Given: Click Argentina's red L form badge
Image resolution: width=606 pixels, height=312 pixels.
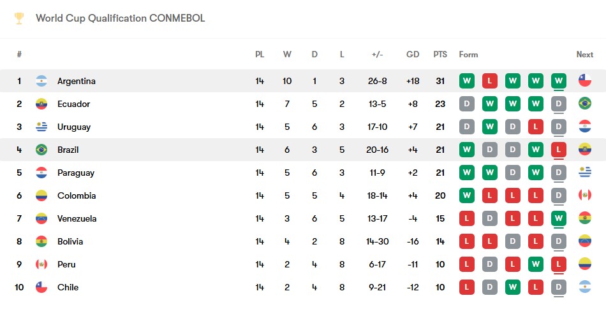Looking at the screenshot, I should pos(490,81).
